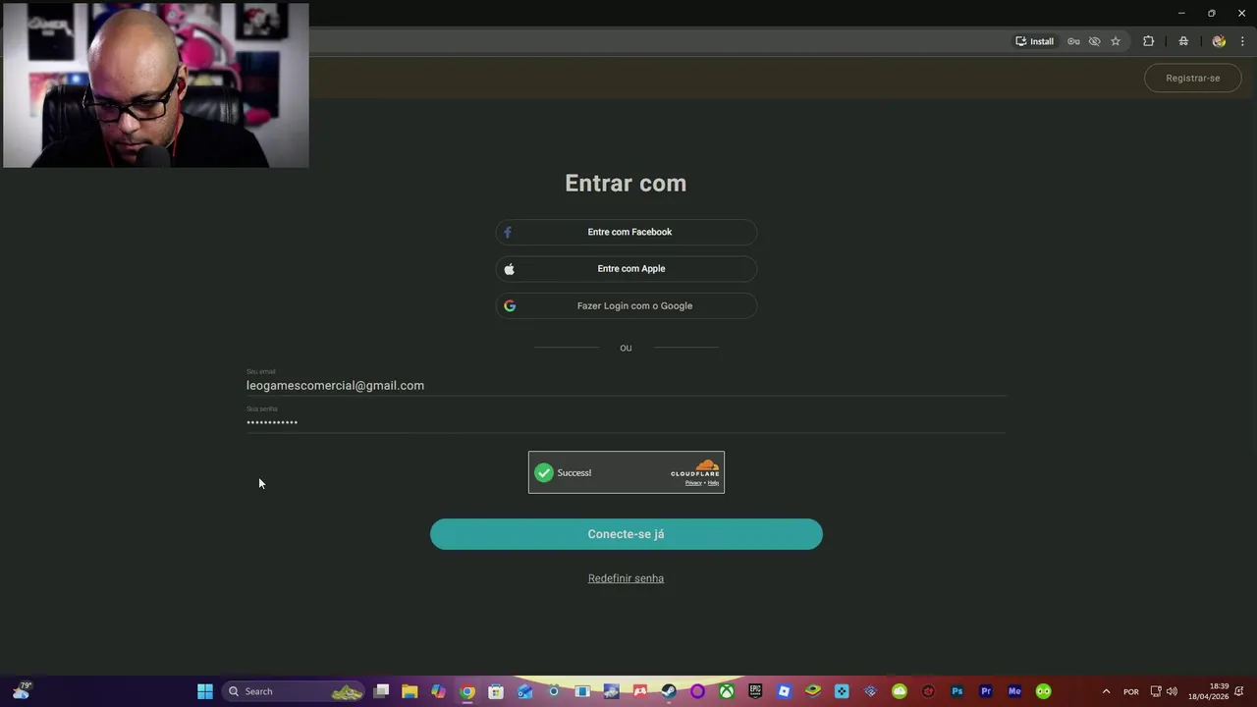Click the Conecte-se já button
The height and width of the screenshot is (707, 1257).
tap(626, 534)
